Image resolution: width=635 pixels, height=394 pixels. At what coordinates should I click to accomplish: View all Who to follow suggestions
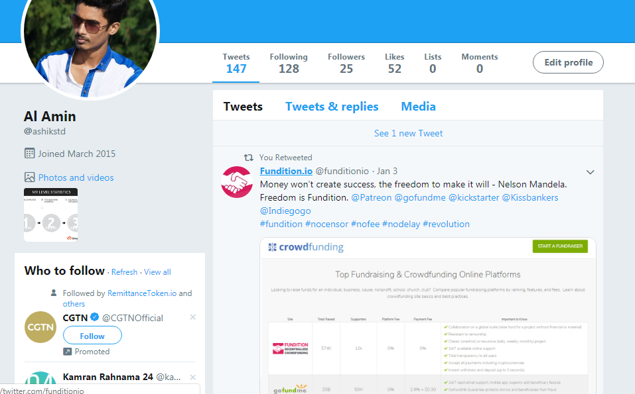tap(157, 272)
